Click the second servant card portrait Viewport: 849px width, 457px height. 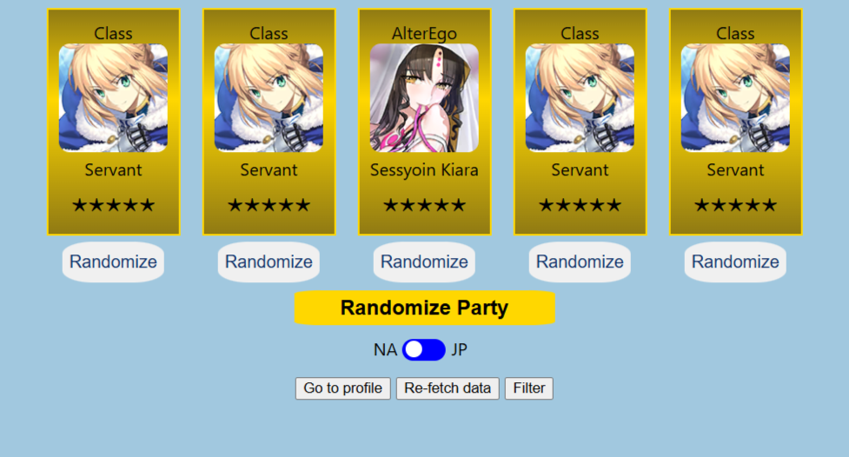[x=269, y=98]
